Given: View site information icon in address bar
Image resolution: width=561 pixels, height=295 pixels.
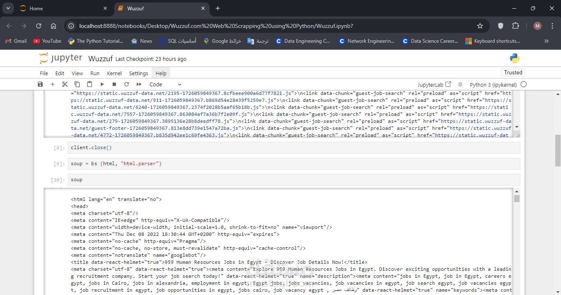Looking at the screenshot, I should pyautogui.click(x=71, y=26).
